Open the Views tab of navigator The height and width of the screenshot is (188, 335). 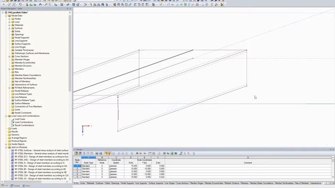[27, 186]
